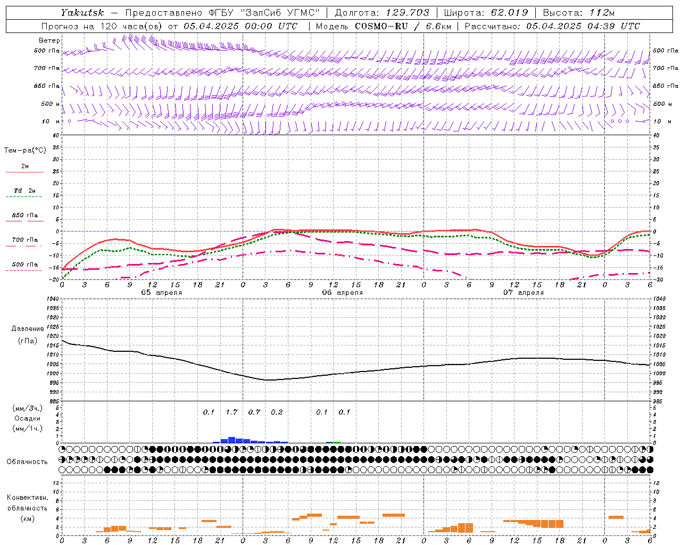Click the Рассчитано: 05.04.2025 04:39 UTC timestamp

(552, 26)
